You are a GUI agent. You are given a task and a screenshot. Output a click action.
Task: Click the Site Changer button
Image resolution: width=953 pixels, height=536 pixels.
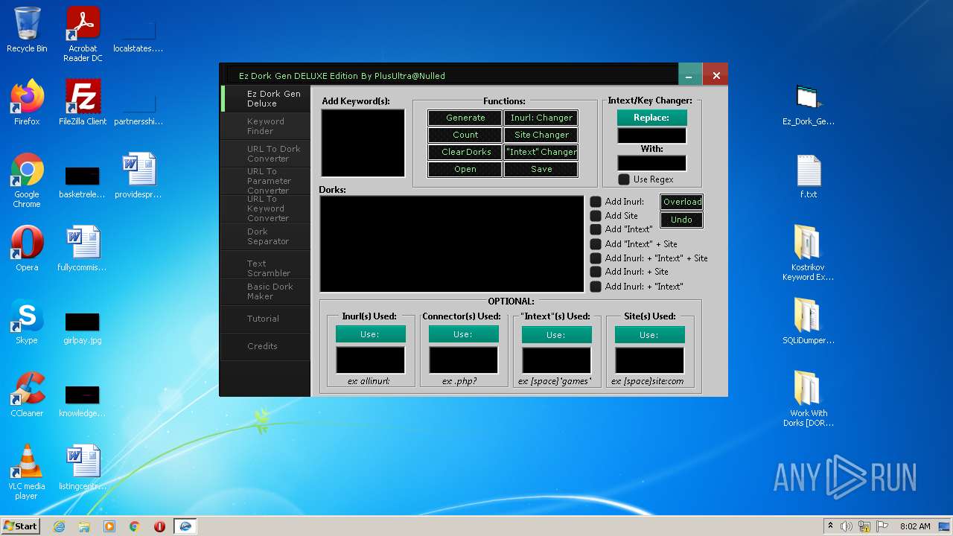(541, 135)
